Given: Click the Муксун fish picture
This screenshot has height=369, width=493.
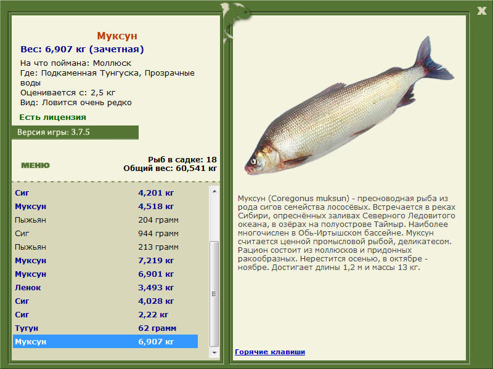Looking at the screenshot, I should click(x=349, y=106).
